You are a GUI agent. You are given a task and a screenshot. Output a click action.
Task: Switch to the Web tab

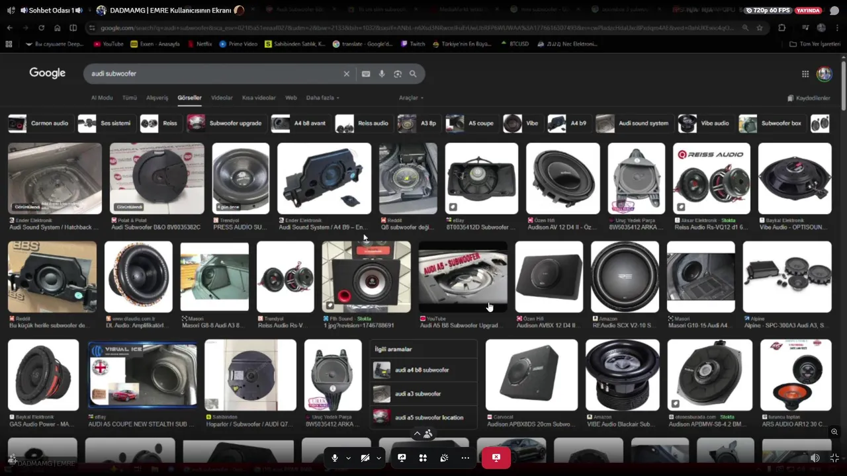click(291, 98)
